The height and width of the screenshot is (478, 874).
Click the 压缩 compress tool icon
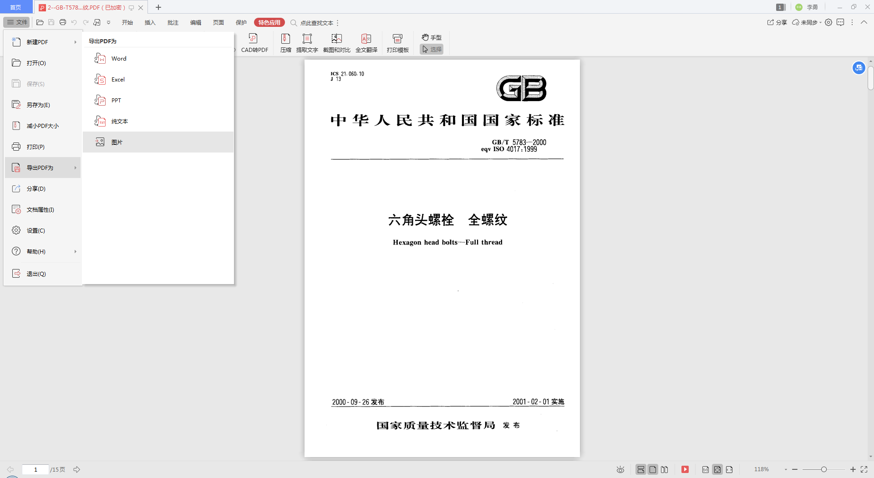(285, 43)
